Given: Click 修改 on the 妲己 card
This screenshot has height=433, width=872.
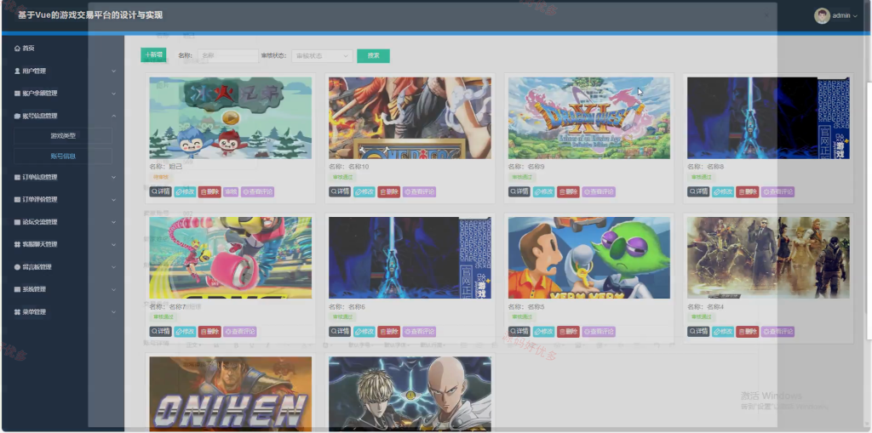Looking at the screenshot, I should pos(185,191).
